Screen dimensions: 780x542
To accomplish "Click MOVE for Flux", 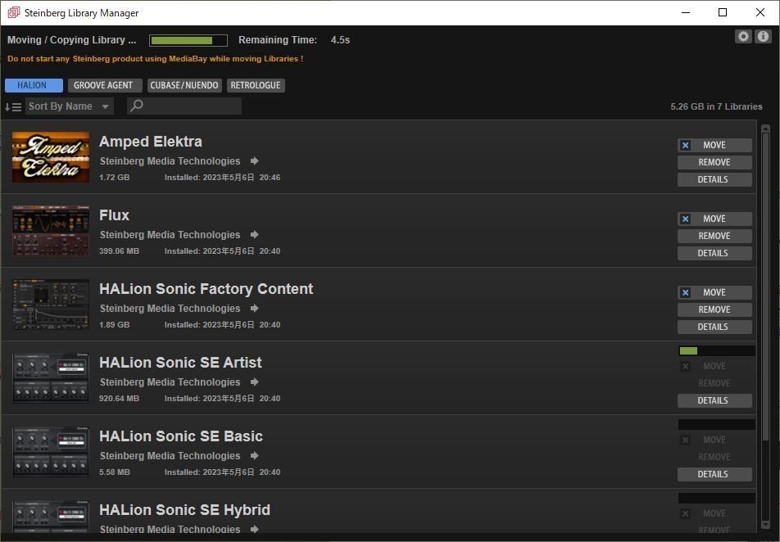I will click(714, 219).
